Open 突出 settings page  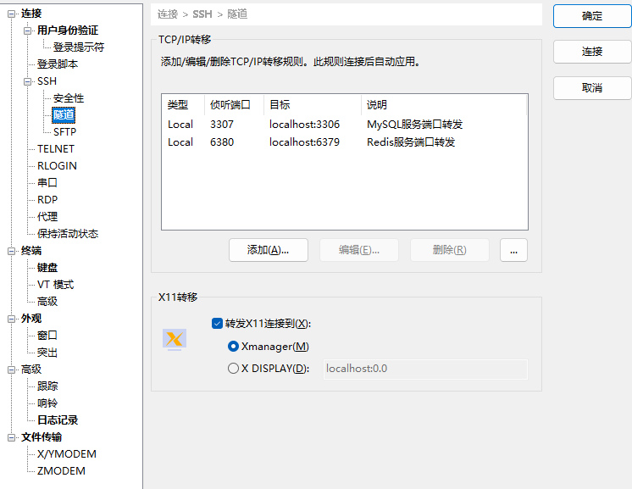coord(47,353)
